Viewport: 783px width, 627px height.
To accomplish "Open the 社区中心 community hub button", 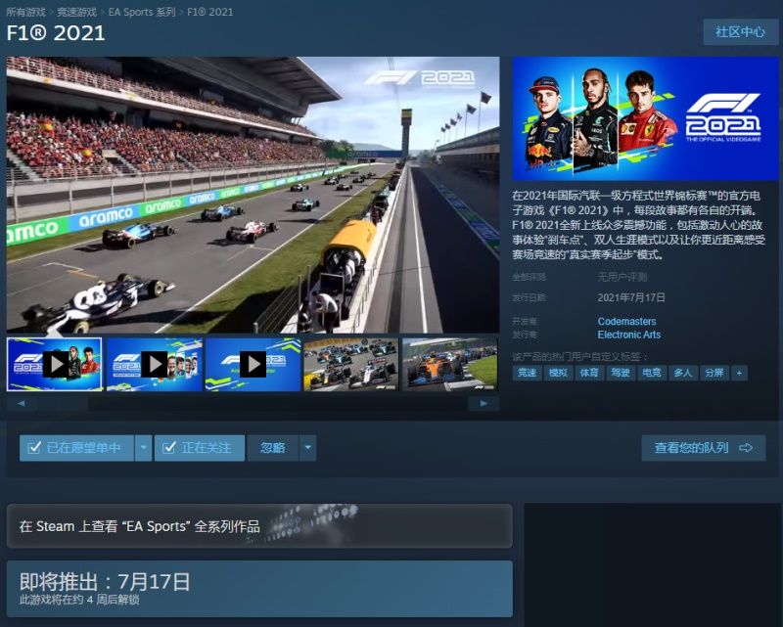I will (x=740, y=32).
